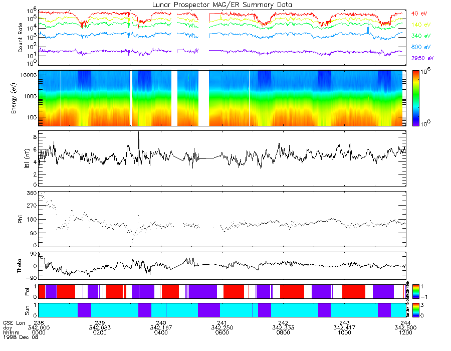Click the time tick label '0200'
This screenshot has width=451, height=351.
(x=100, y=332)
